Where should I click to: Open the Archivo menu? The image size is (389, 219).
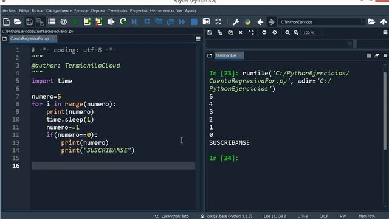(x=10, y=11)
